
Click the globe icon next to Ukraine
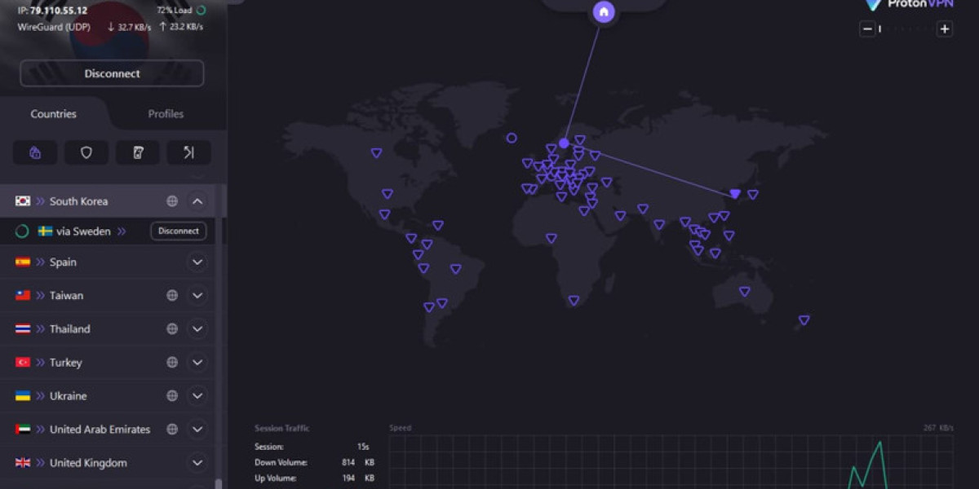coord(171,395)
